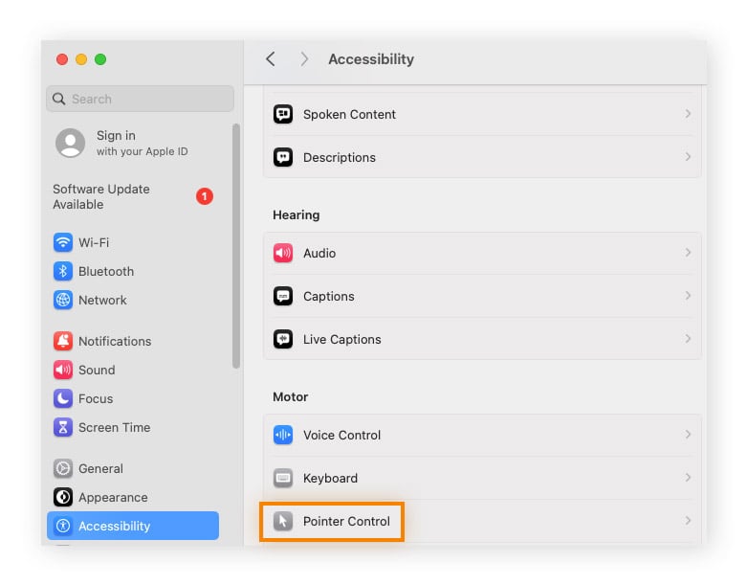Click the Notifications bell icon

pyautogui.click(x=63, y=341)
